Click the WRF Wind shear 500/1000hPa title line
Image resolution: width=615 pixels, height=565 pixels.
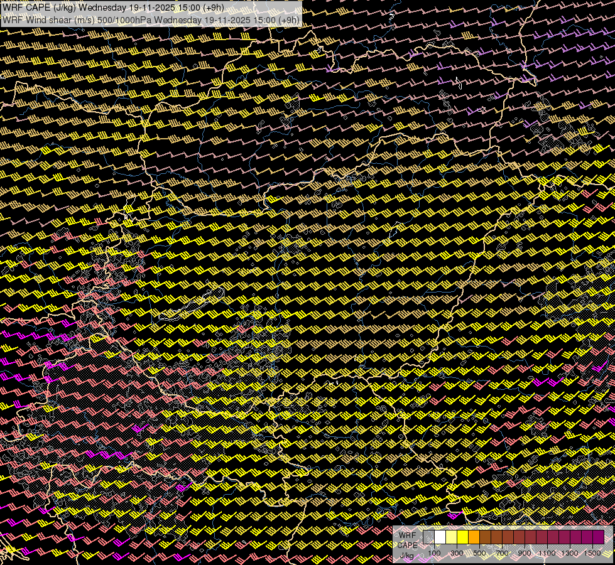(151, 19)
